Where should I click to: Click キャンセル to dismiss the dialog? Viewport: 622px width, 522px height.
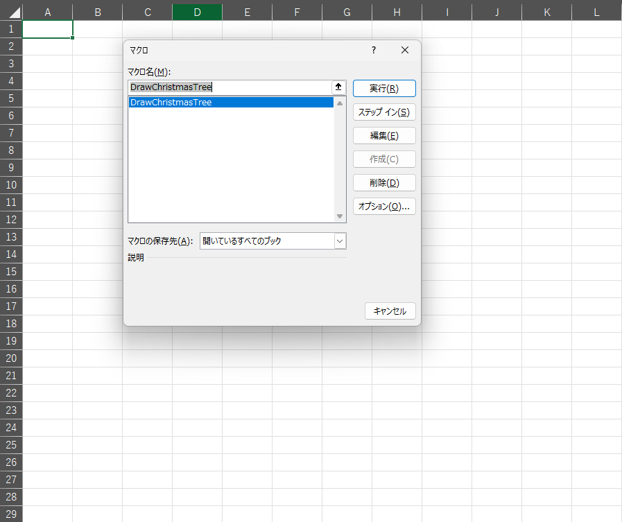[x=390, y=311]
